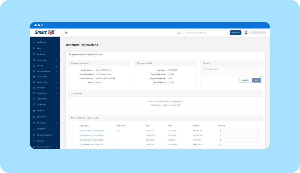Image resolution: width=300 pixels, height=173 pixels.
Task: Open Document Library from the sidebar
Action: (x=44, y=135)
